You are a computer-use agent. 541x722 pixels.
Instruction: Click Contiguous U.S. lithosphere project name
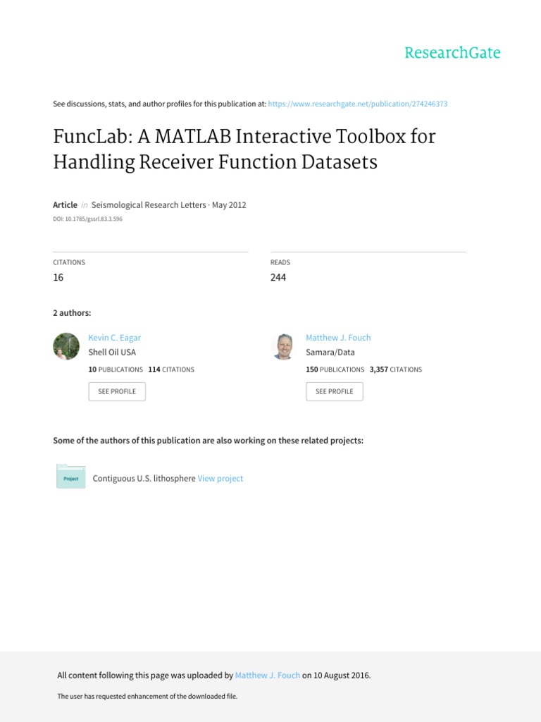pos(144,478)
